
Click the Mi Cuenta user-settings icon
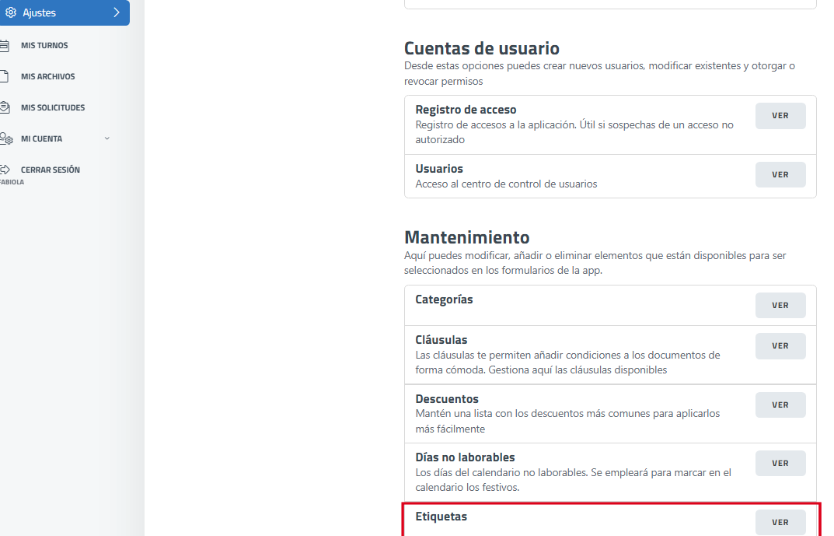(6, 138)
